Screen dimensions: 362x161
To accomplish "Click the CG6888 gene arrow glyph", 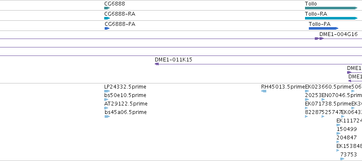I will coord(107,8).
